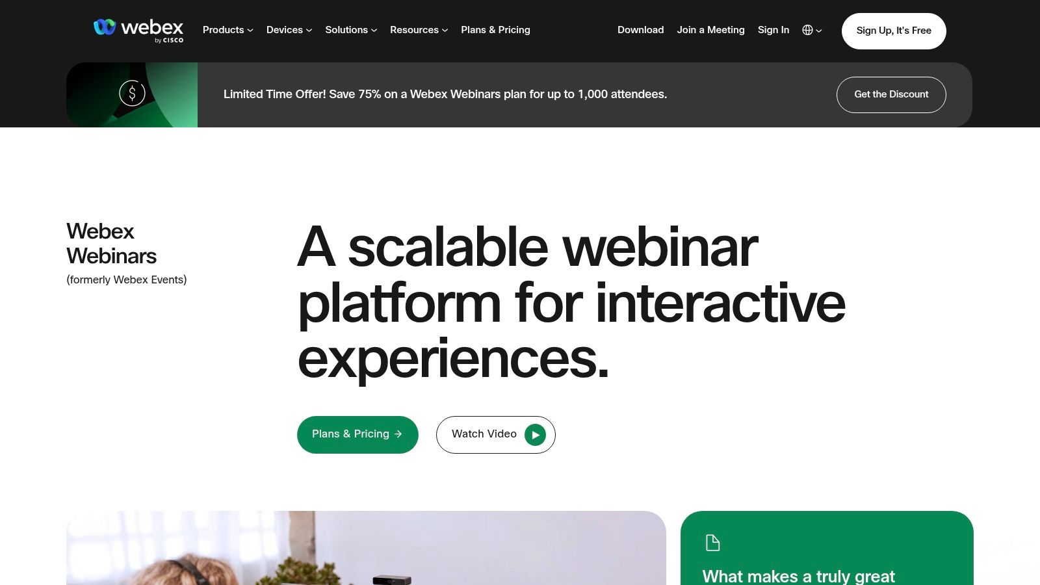Click the Download link
The image size is (1040, 585).
pos(640,30)
